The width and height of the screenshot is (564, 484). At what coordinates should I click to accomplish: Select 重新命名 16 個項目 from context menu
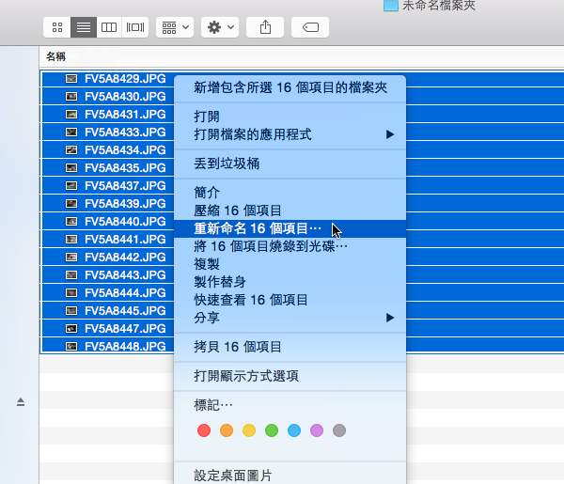(x=257, y=228)
